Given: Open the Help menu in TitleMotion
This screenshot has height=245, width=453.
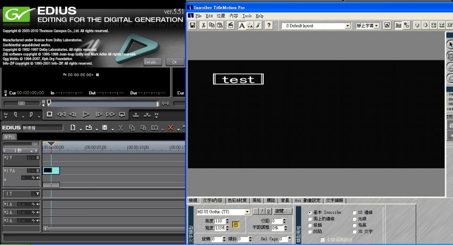Looking at the screenshot, I should click(x=260, y=16).
